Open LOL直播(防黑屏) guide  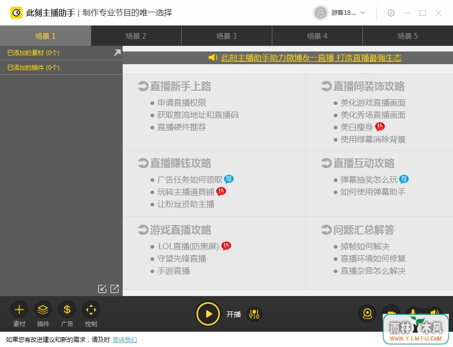click(189, 246)
